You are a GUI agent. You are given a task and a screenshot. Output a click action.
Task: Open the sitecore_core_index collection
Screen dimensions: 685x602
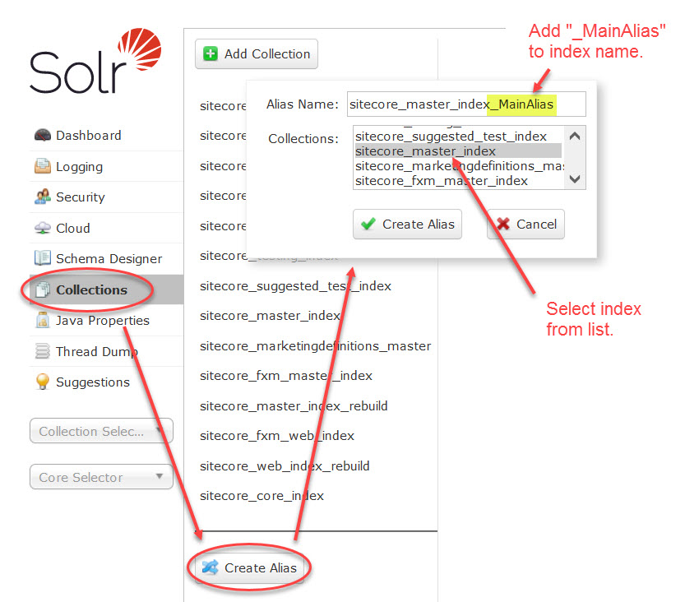[x=262, y=496]
